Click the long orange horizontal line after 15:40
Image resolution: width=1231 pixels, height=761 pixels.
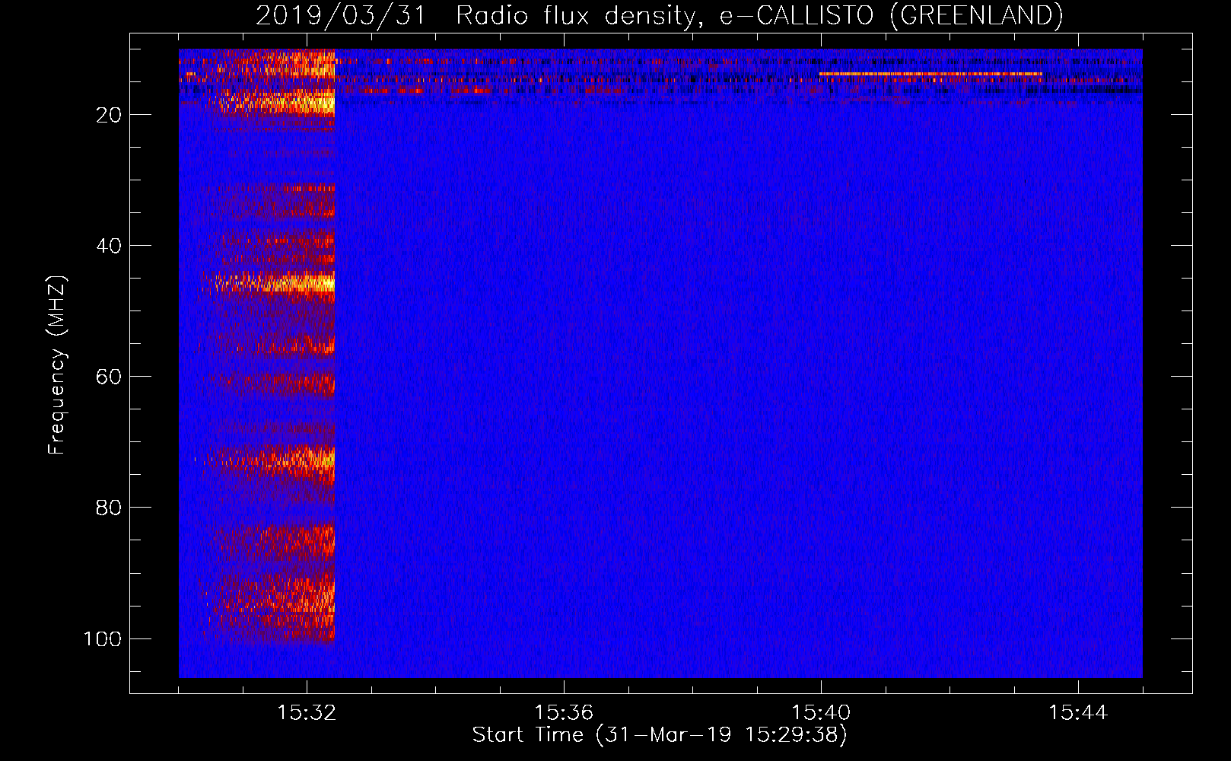pos(930,74)
